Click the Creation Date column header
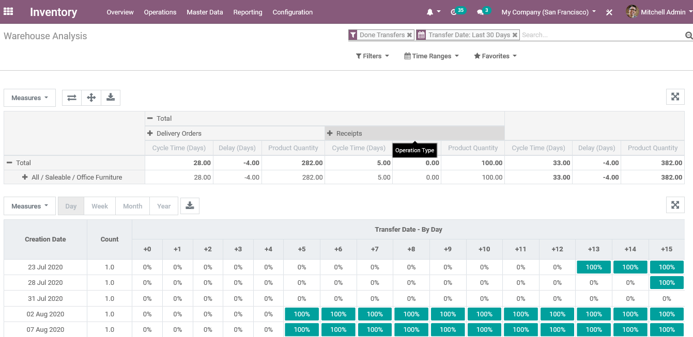 [45, 239]
